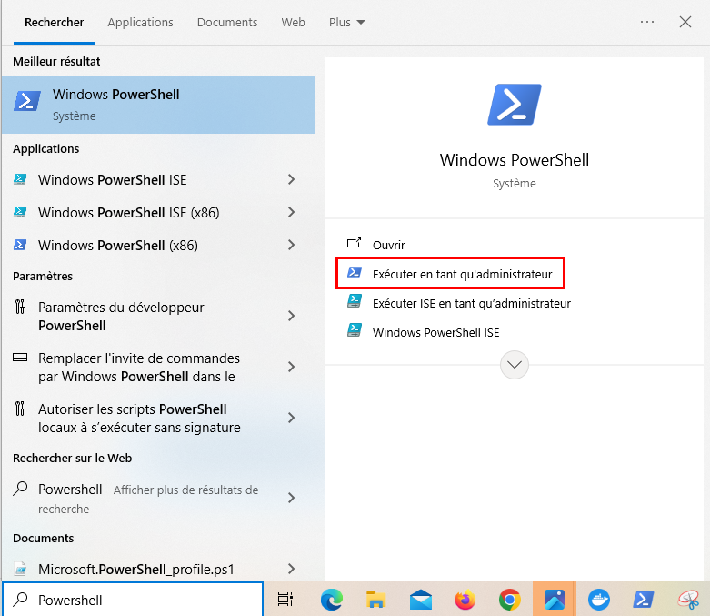Select Powershell web search result text
The image size is (710, 616).
point(148,499)
